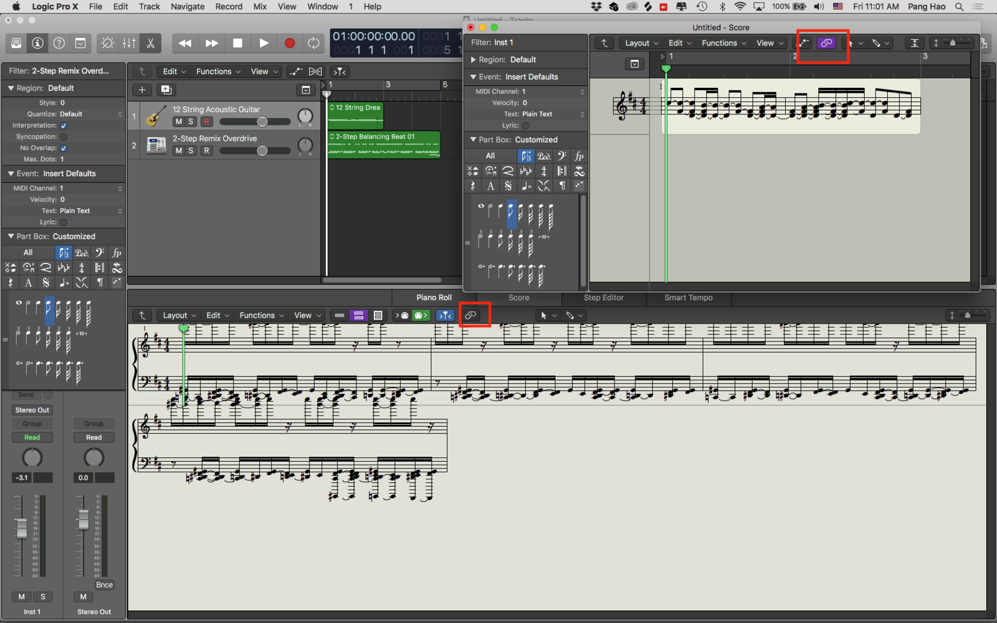The height and width of the screenshot is (623, 997).
Task: Click the Send slot on Inst 1 strip
Action: pyautogui.click(x=26, y=394)
